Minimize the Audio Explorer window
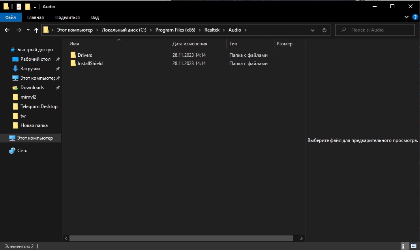 coord(375,6)
